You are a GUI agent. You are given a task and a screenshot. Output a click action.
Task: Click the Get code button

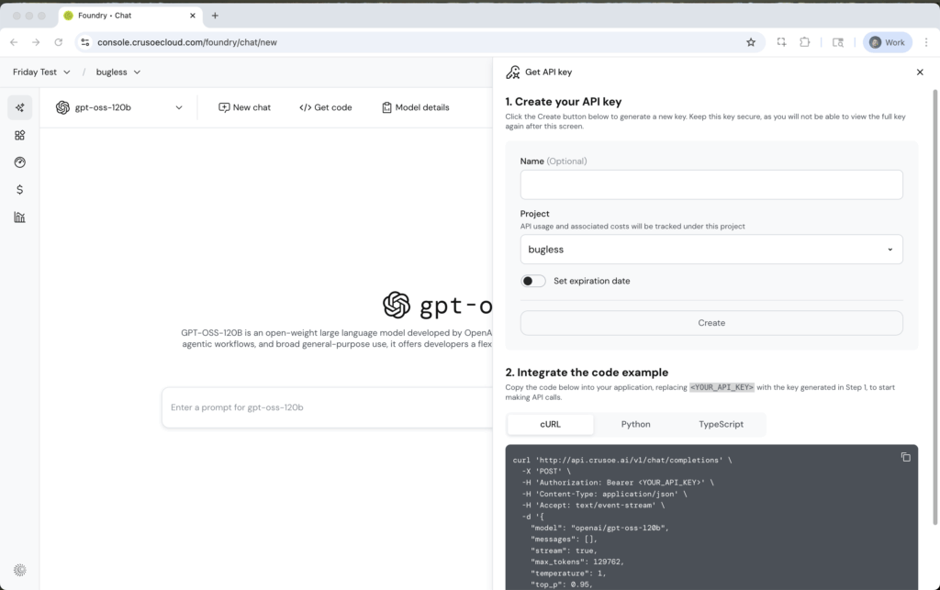click(326, 108)
